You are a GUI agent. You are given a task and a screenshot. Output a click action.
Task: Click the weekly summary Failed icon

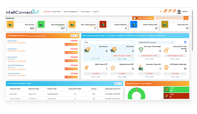(166, 96)
